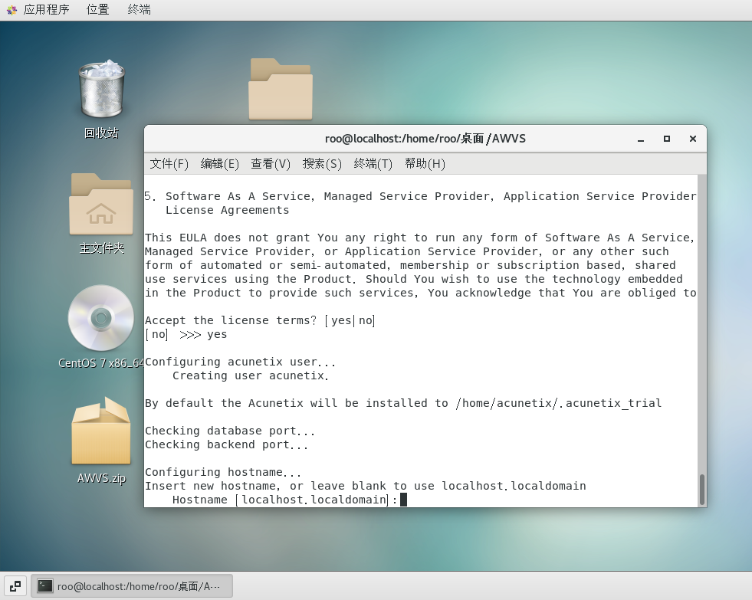The width and height of the screenshot is (752, 600).
Task: Click the 'Insert new hostname' instruction line
Action: [366, 486]
